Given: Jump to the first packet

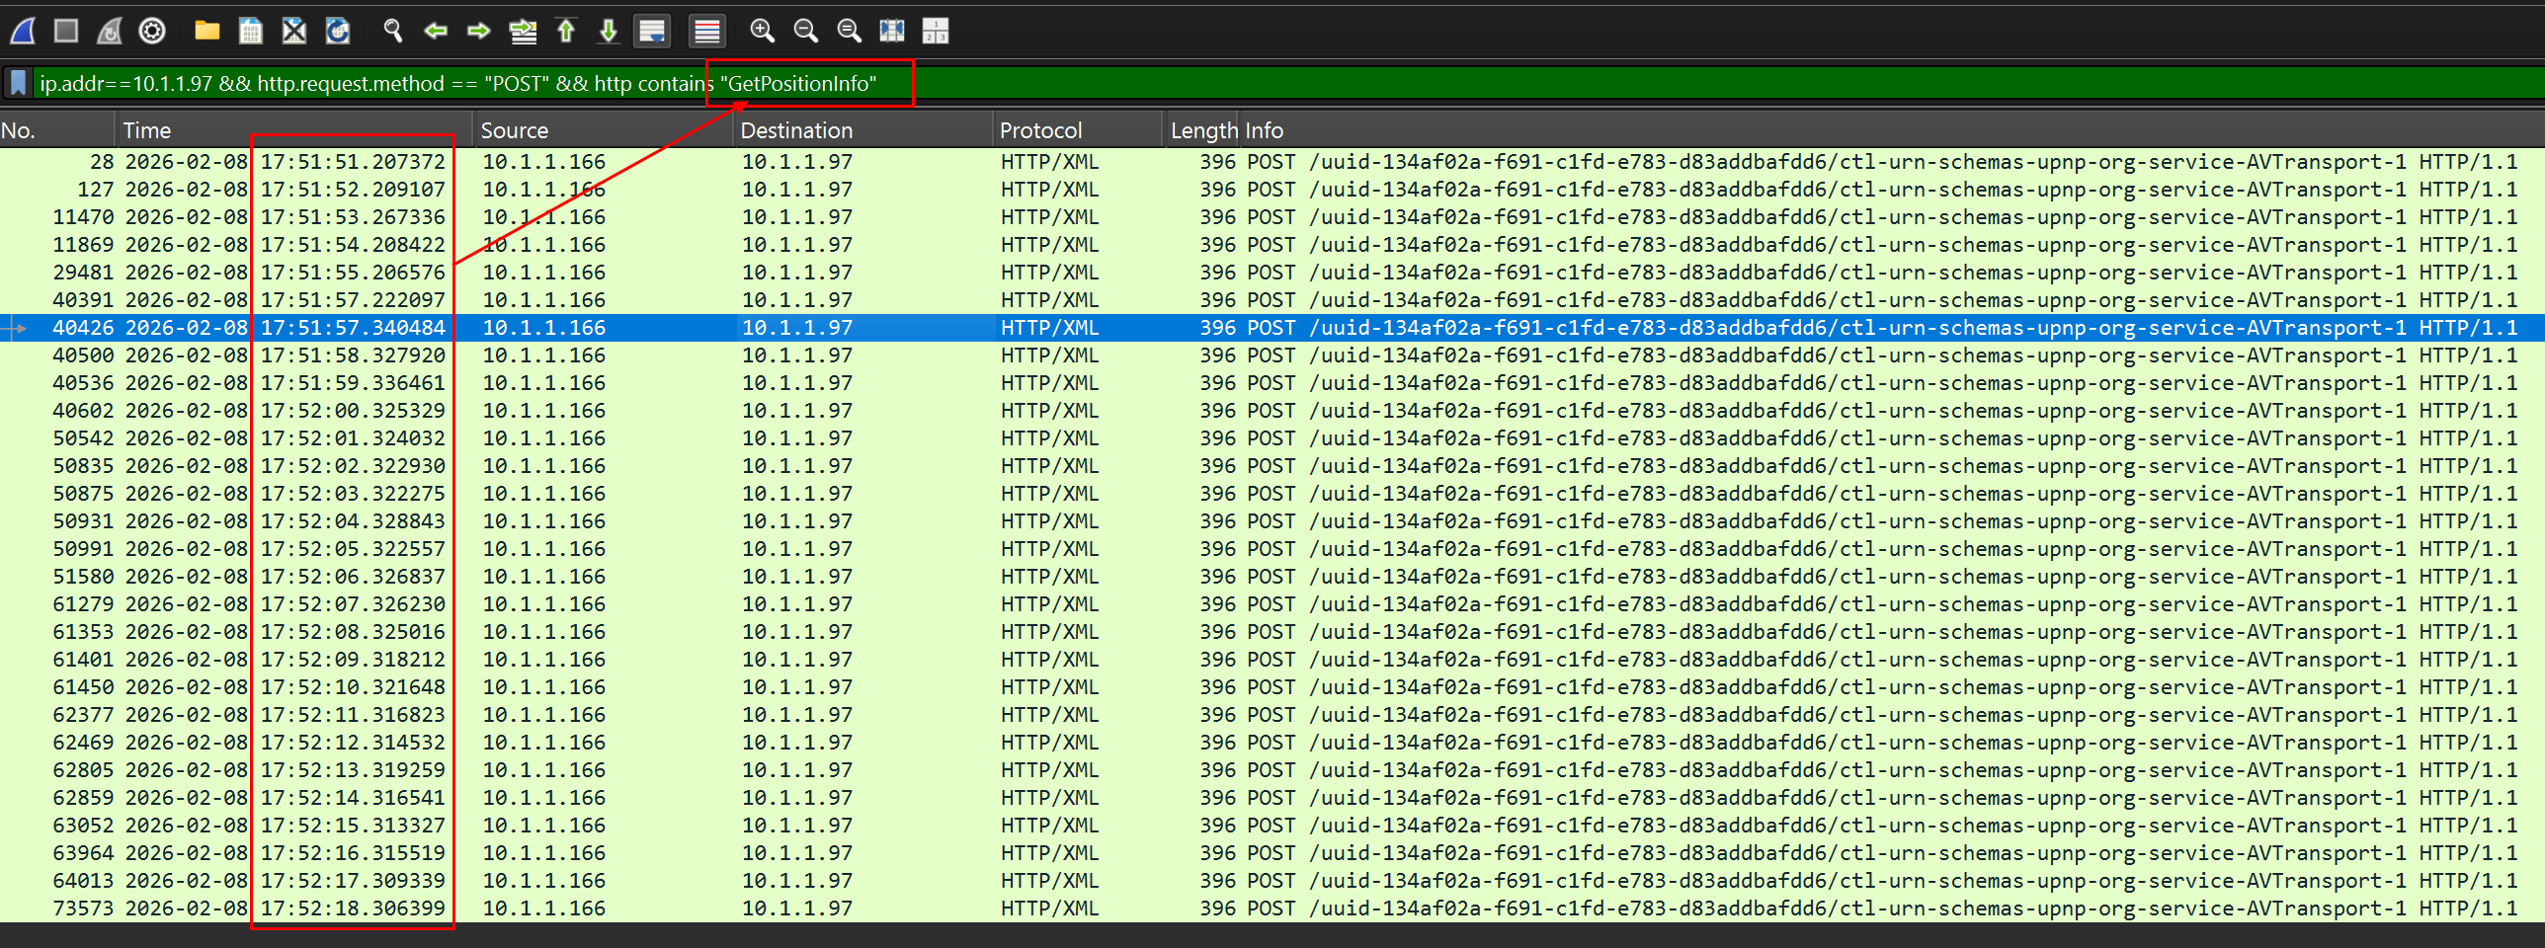Looking at the screenshot, I should pyautogui.click(x=566, y=32).
